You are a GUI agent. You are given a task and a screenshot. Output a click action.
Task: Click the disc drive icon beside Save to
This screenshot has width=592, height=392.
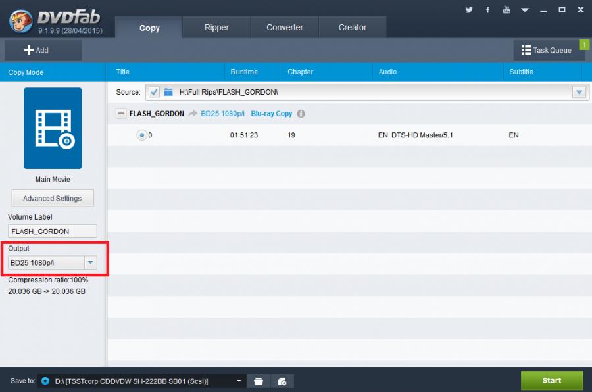(x=45, y=381)
